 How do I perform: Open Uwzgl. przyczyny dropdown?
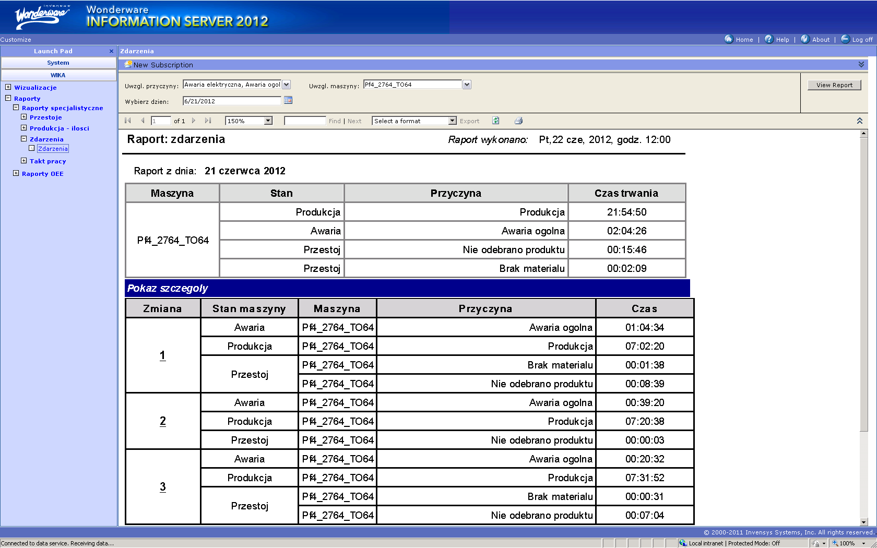[x=287, y=85]
